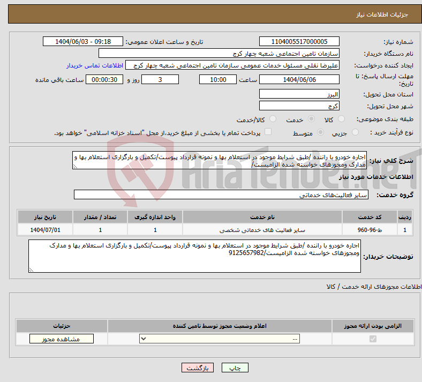Click the چاپ print button

point(235,368)
